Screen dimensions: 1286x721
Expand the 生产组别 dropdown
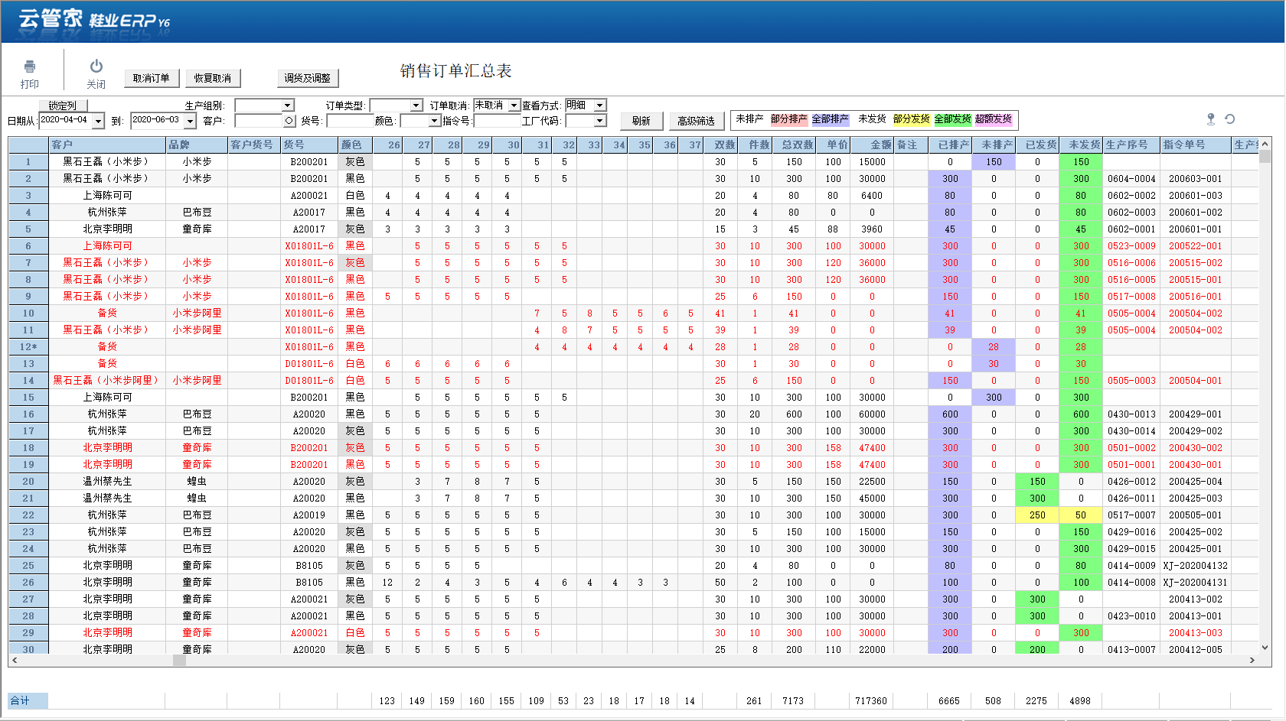[288, 106]
